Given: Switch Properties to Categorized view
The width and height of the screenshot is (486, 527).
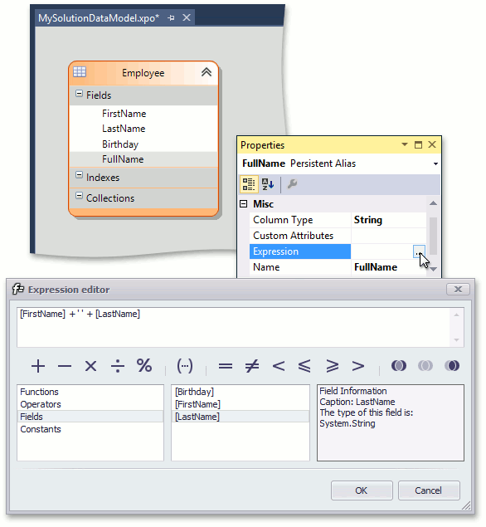Looking at the screenshot, I should tap(249, 184).
